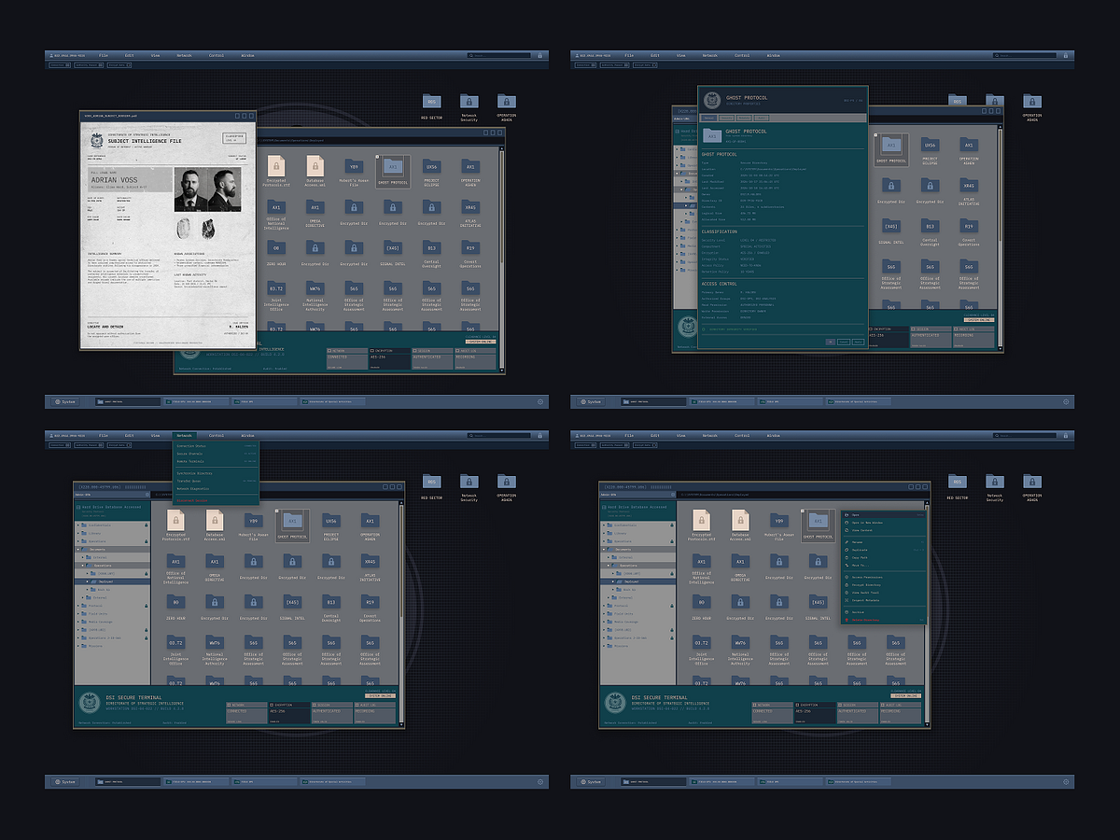
Task: Collapse Documents tree arrow in Network-menu screen
Action: 78,550
